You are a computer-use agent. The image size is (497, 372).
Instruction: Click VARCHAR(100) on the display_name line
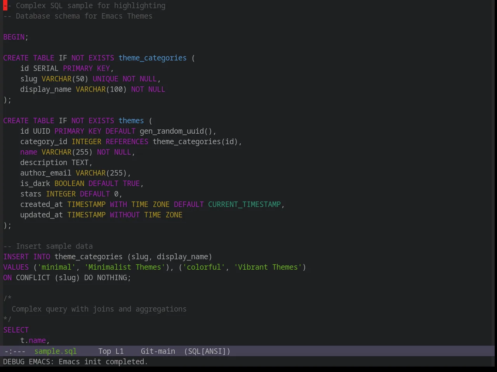[101, 89]
